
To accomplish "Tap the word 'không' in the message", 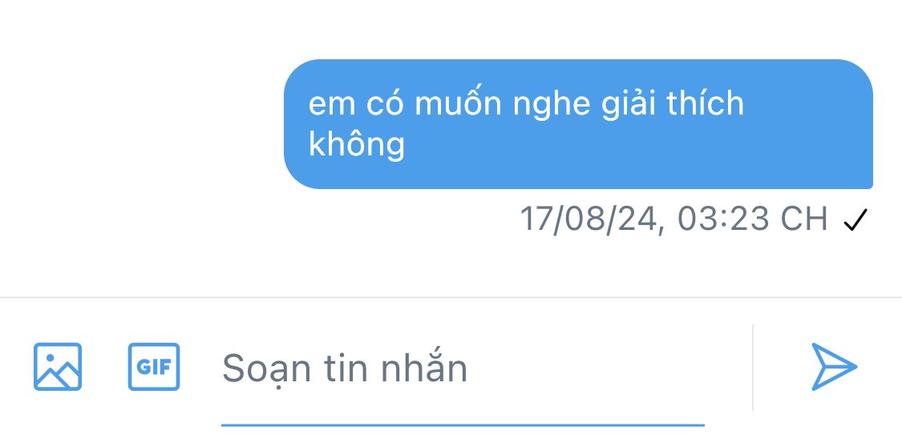I will 357,145.
